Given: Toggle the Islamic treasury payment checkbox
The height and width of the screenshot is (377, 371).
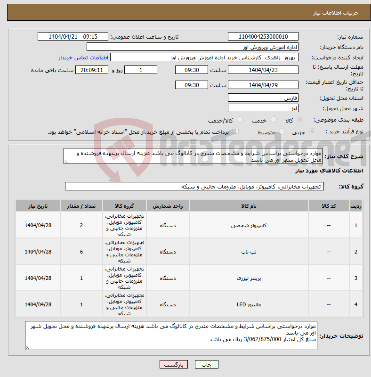Looking at the screenshot, I should pos(236,131).
